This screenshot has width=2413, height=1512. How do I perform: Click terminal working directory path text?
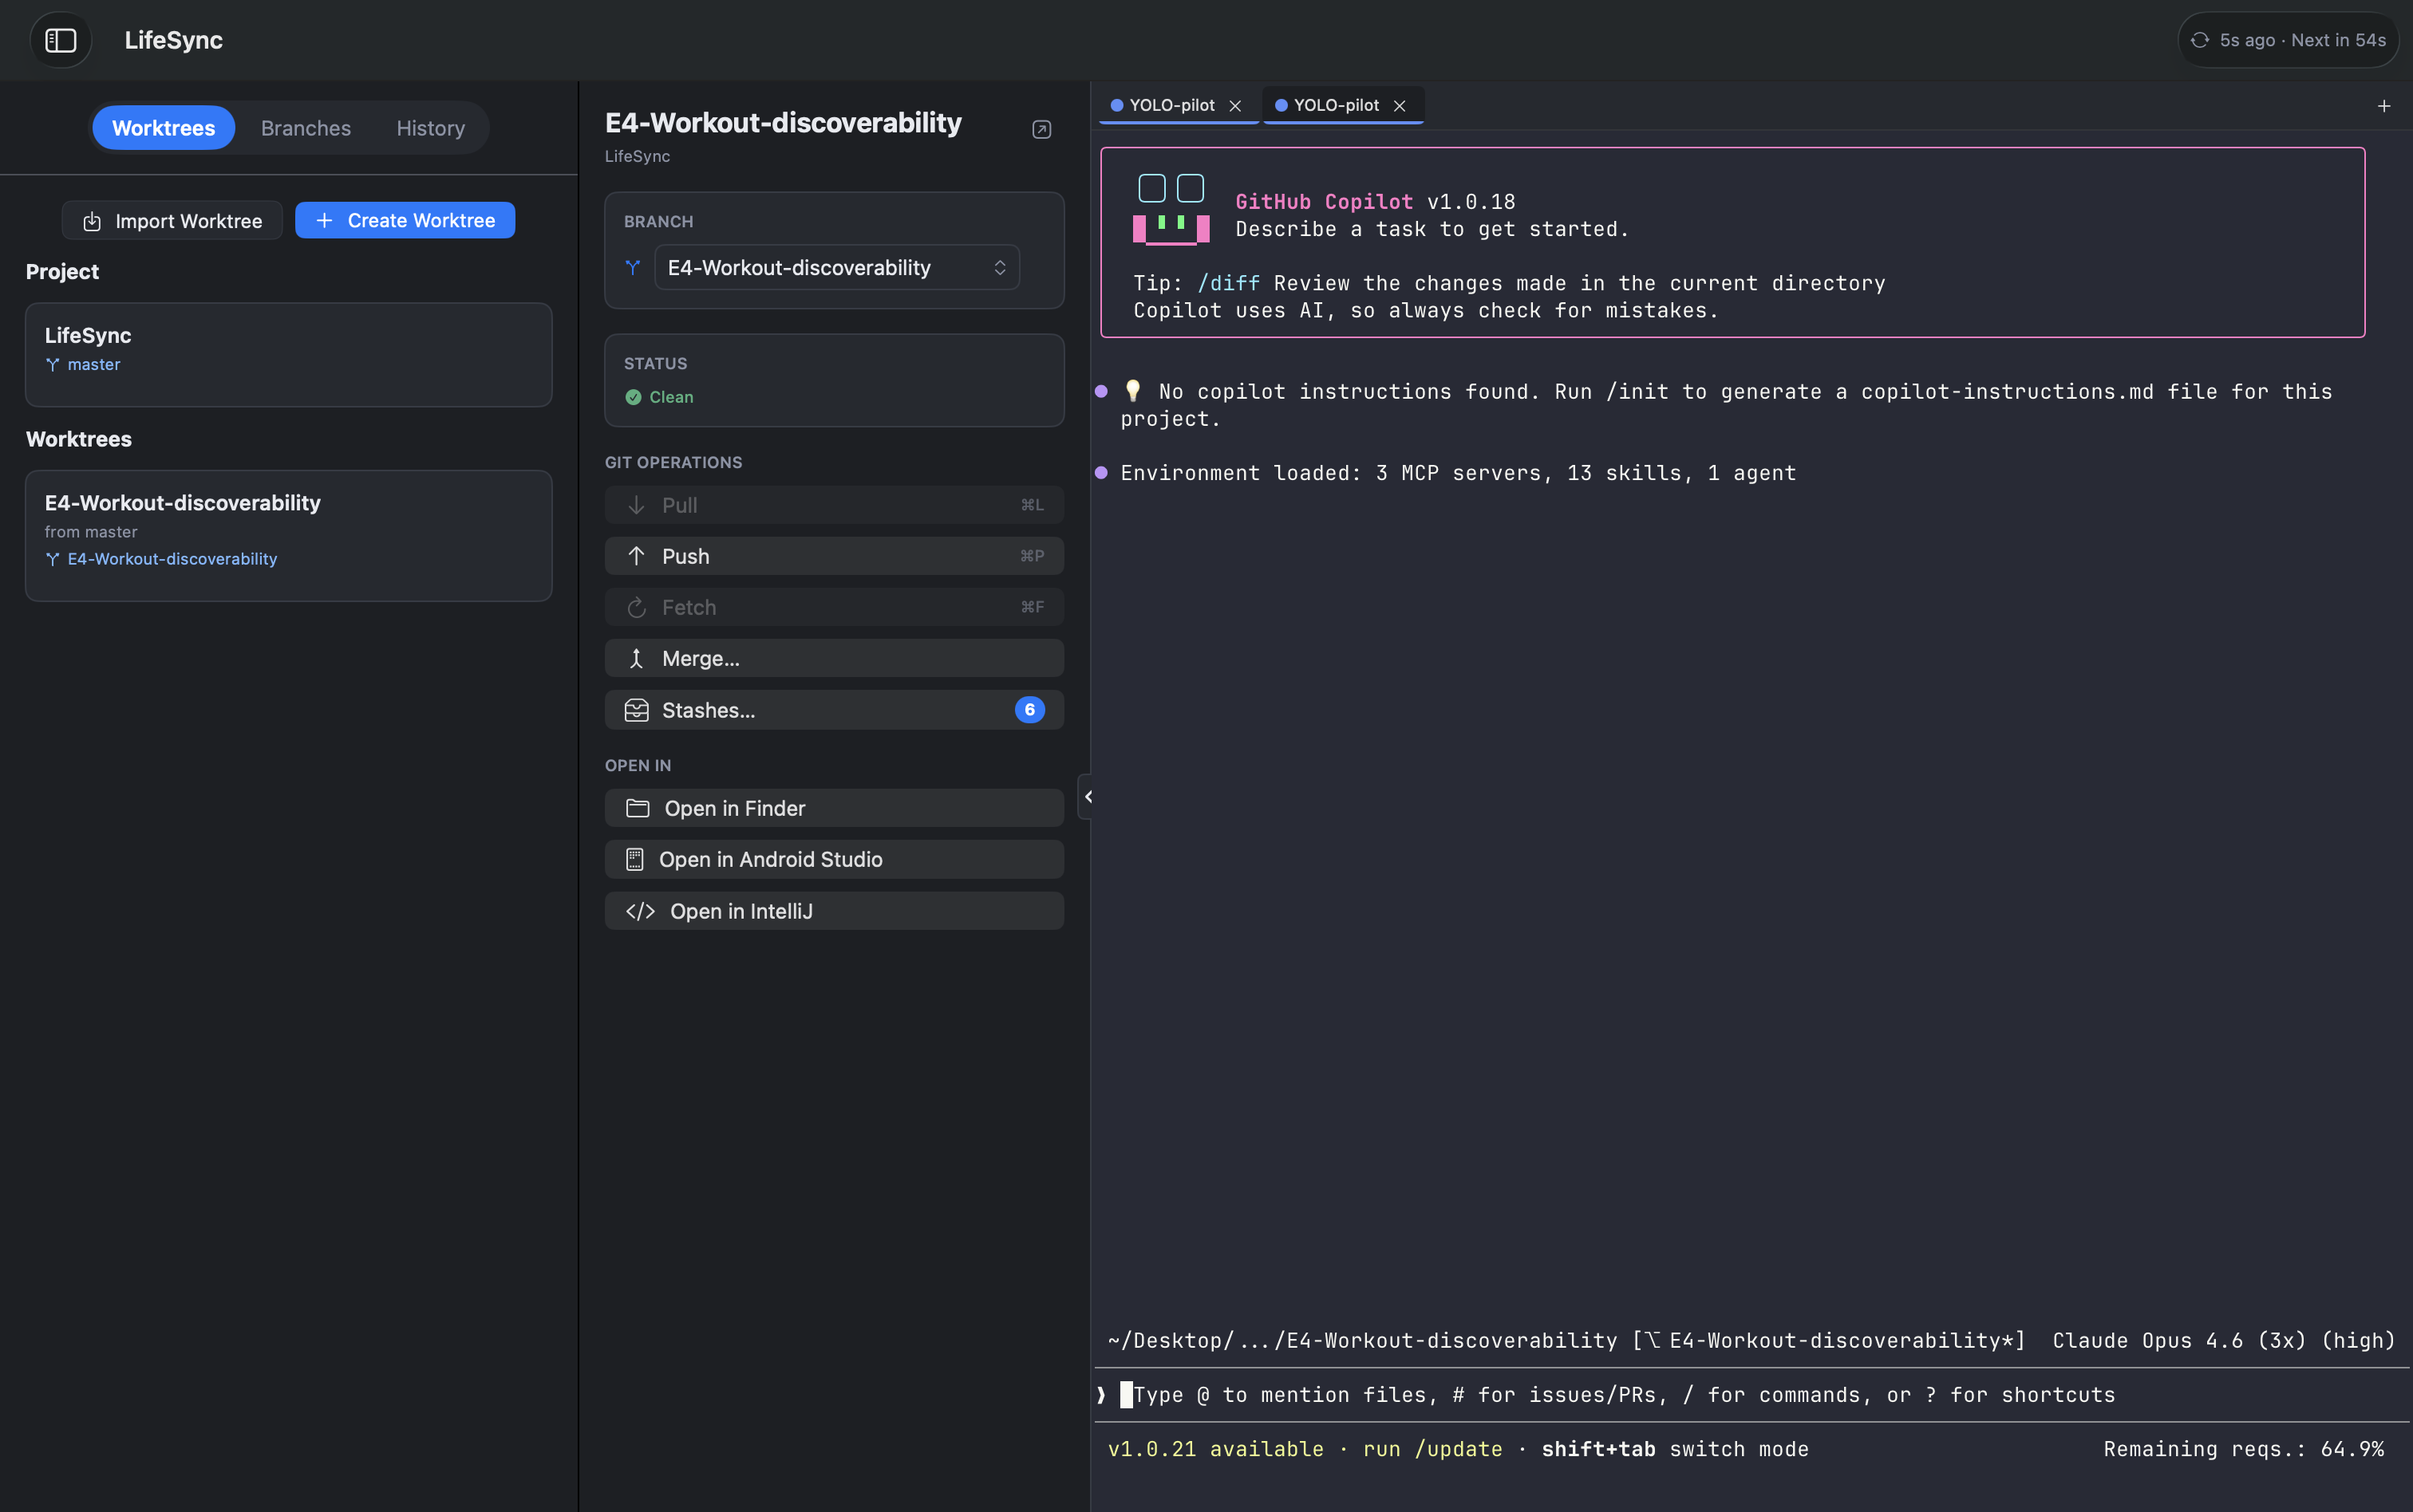tap(1363, 1340)
